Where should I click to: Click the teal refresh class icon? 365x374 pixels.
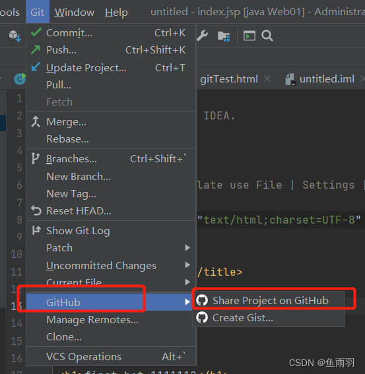pos(20,79)
